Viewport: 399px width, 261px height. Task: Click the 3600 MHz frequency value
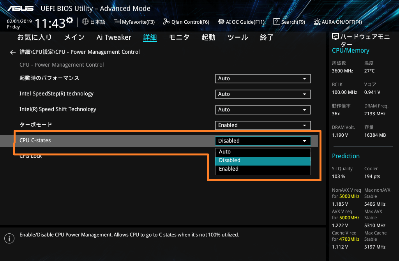coord(342,71)
